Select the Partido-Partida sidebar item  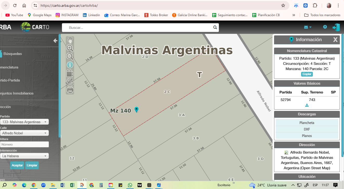pos(10,80)
